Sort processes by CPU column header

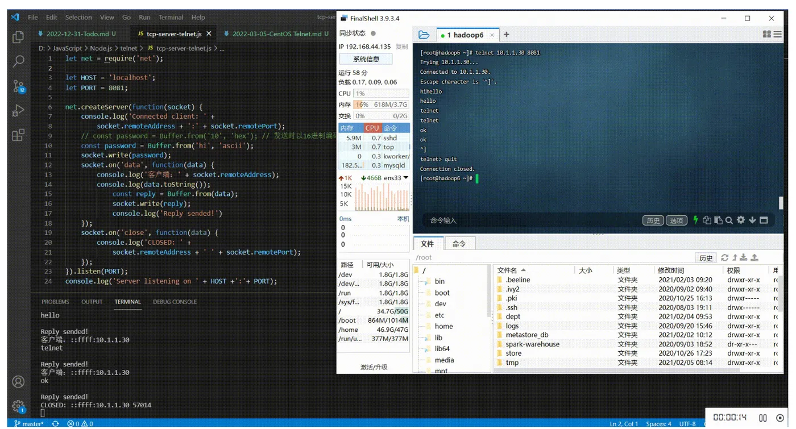pyautogui.click(x=372, y=128)
